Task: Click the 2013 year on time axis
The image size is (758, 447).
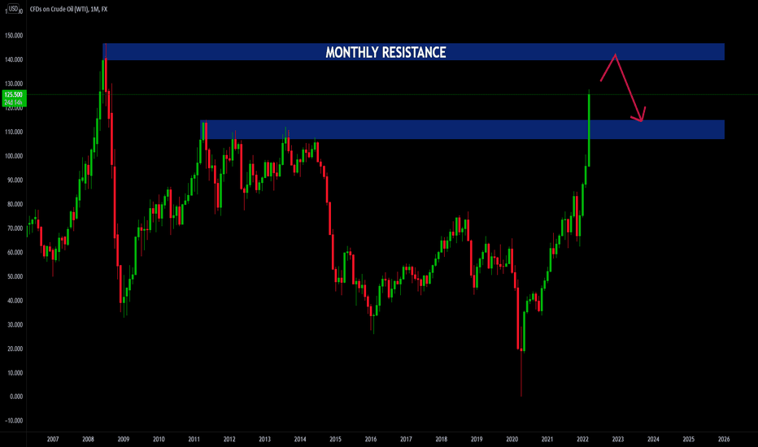Action: [x=264, y=439]
